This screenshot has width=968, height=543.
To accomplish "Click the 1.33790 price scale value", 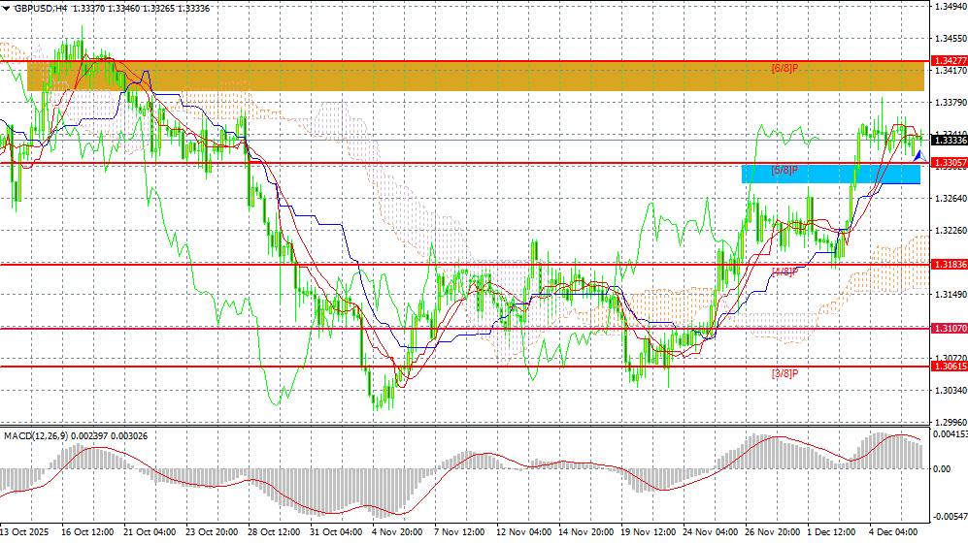I will (x=951, y=103).
